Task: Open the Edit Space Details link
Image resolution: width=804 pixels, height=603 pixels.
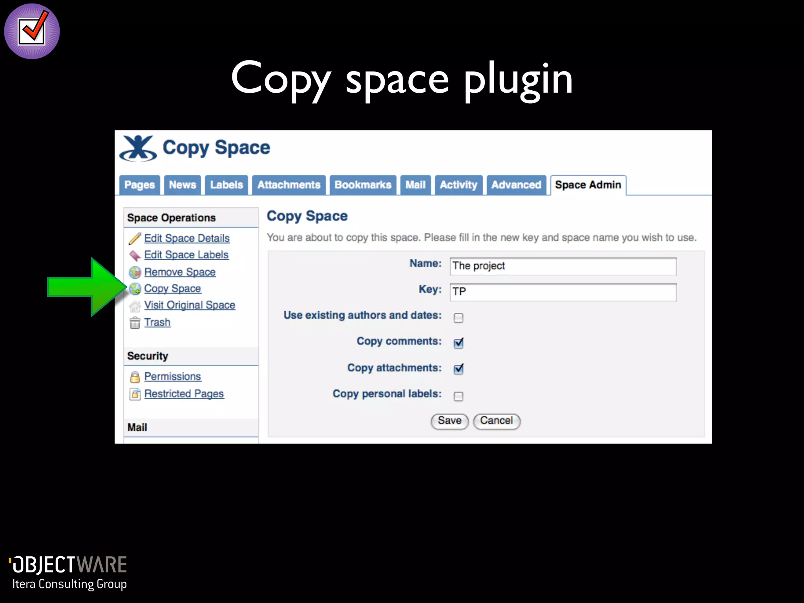Action: [187, 238]
